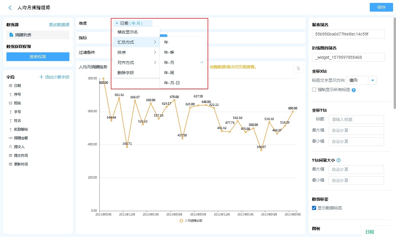The height and width of the screenshot is (237, 396).
Task: Enable 强制显示所有标签 checkbox
Action: click(314, 90)
